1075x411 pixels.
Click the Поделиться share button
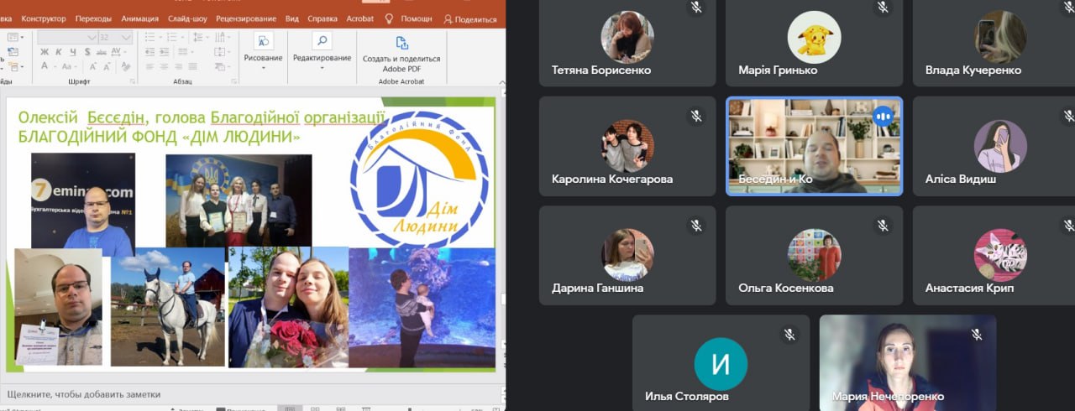point(470,18)
